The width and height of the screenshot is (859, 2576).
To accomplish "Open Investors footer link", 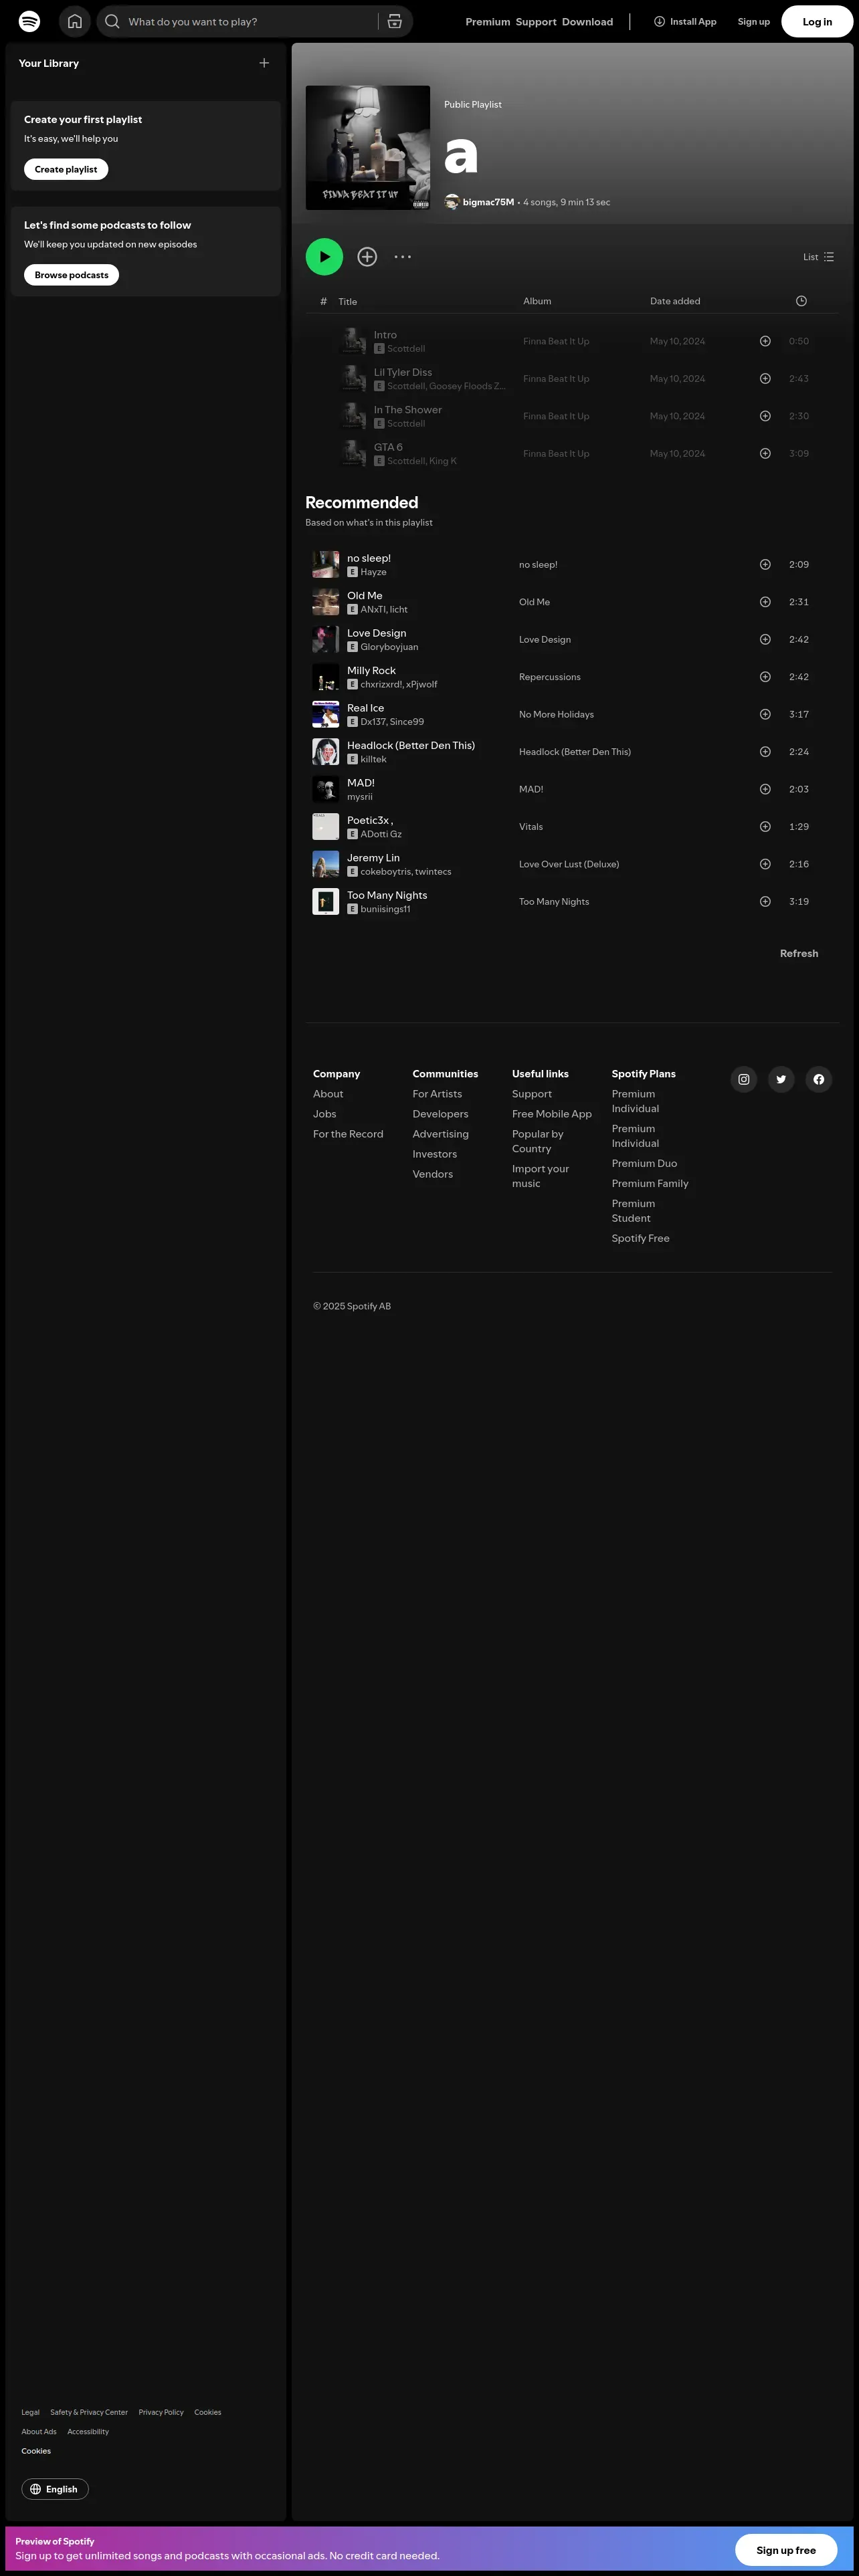I will point(434,1154).
